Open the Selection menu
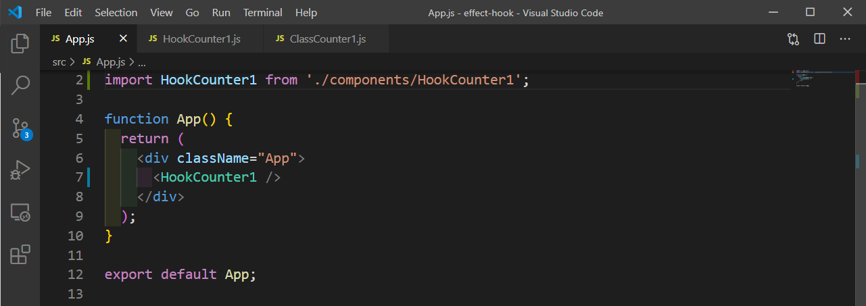This screenshot has height=306, width=866. pos(116,12)
